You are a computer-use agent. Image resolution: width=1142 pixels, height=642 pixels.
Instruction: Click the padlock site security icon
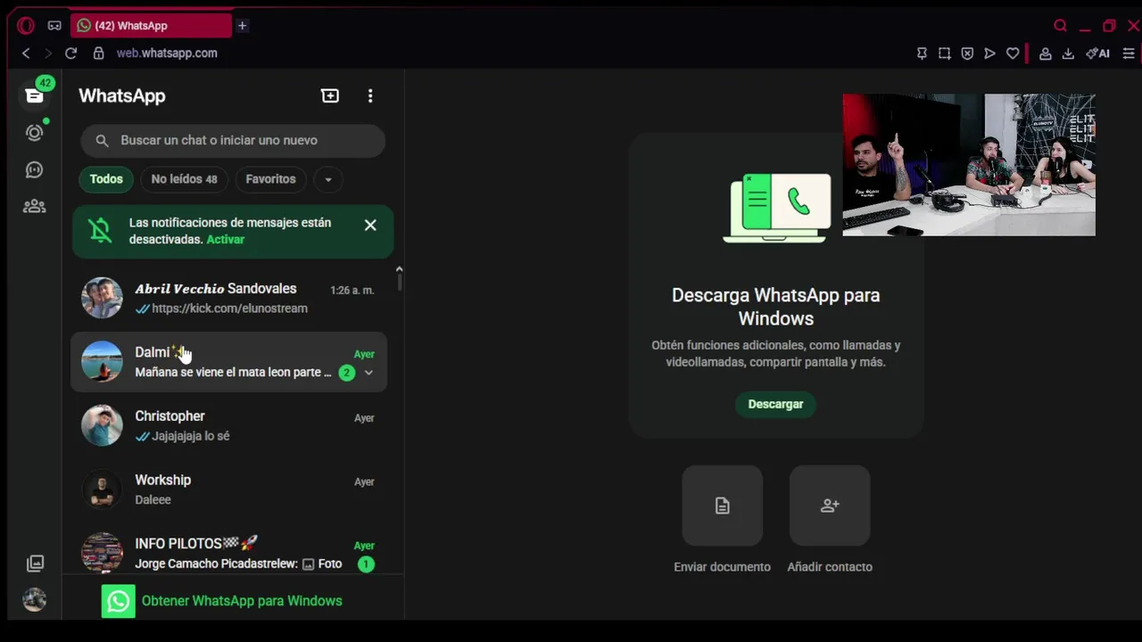coord(98,53)
